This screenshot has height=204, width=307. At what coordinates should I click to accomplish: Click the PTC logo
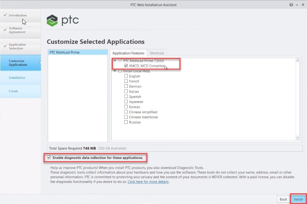click(63, 20)
